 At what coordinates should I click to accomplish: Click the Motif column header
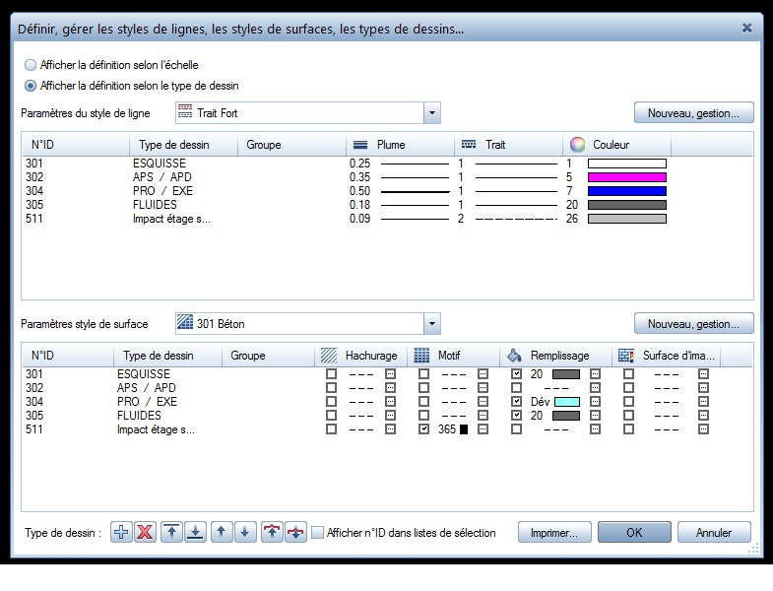coord(454,356)
